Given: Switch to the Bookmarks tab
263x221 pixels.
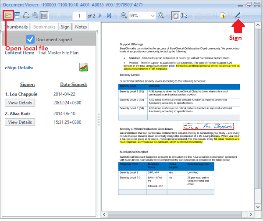Looking at the screenshot, I should click(44, 27).
